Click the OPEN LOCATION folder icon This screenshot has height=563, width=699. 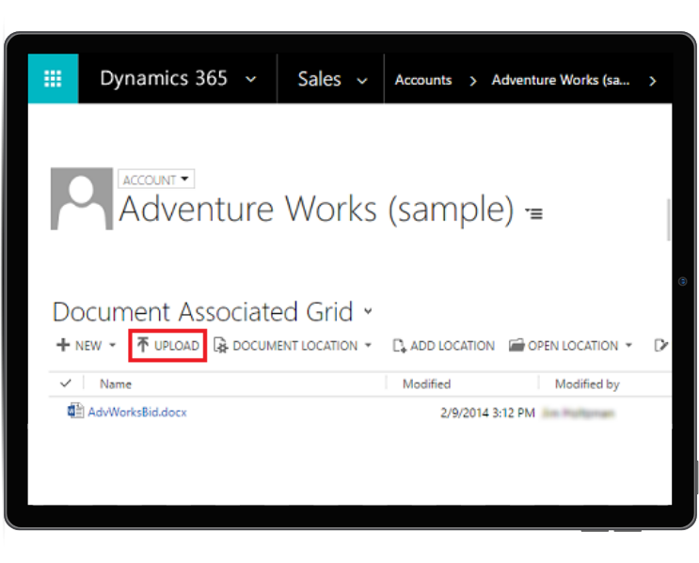(x=516, y=345)
